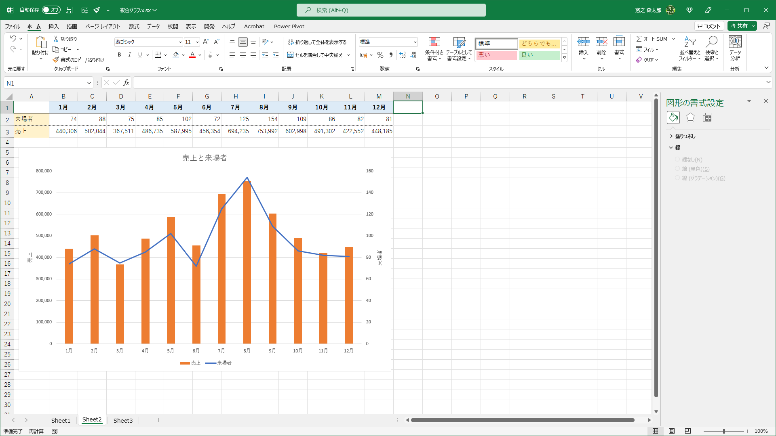
Task: Select the Effects pentagon icon in the format pane
Action: pyautogui.click(x=690, y=117)
